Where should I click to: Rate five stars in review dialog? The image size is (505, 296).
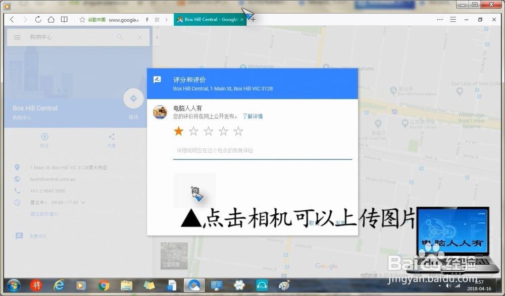238,131
